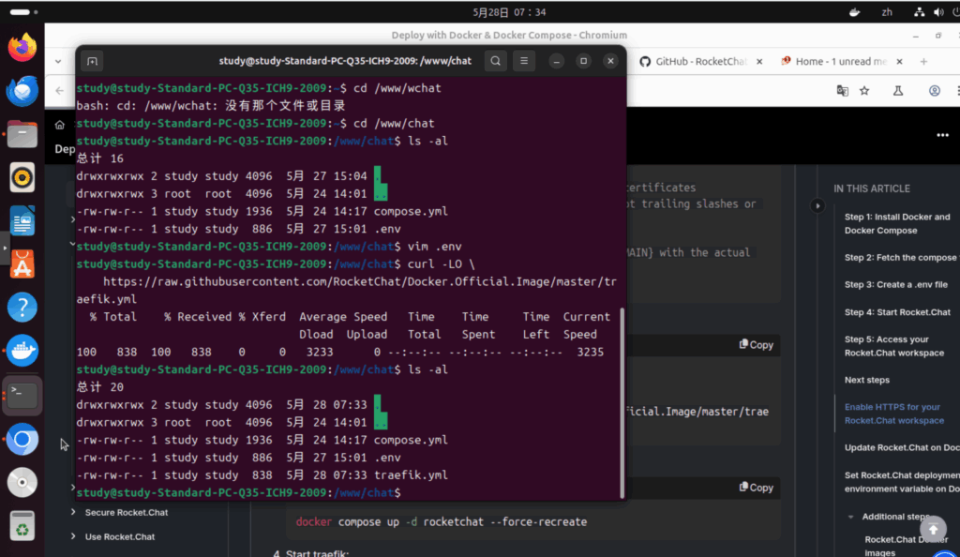
Task: Open the Help question-mark dock icon
Action: (22, 308)
